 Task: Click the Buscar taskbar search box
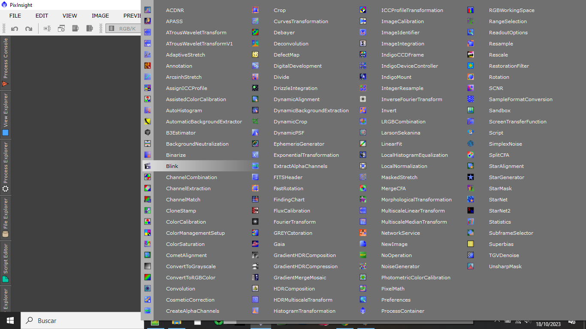click(82, 320)
